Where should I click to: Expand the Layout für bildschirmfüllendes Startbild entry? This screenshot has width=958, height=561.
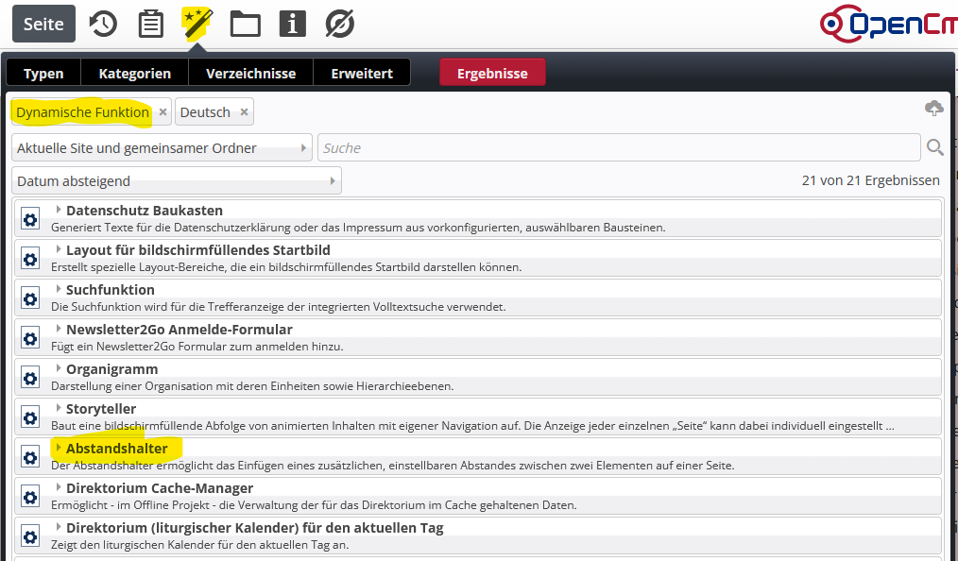click(58, 249)
